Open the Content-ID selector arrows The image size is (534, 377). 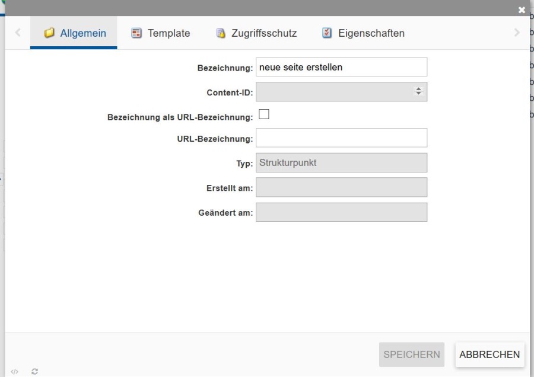[x=418, y=92]
